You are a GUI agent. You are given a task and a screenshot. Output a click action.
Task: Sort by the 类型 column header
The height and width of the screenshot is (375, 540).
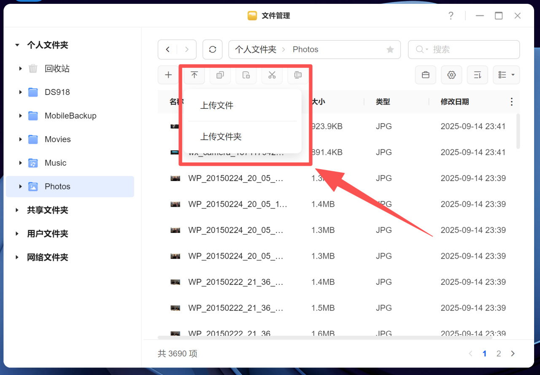pos(383,102)
